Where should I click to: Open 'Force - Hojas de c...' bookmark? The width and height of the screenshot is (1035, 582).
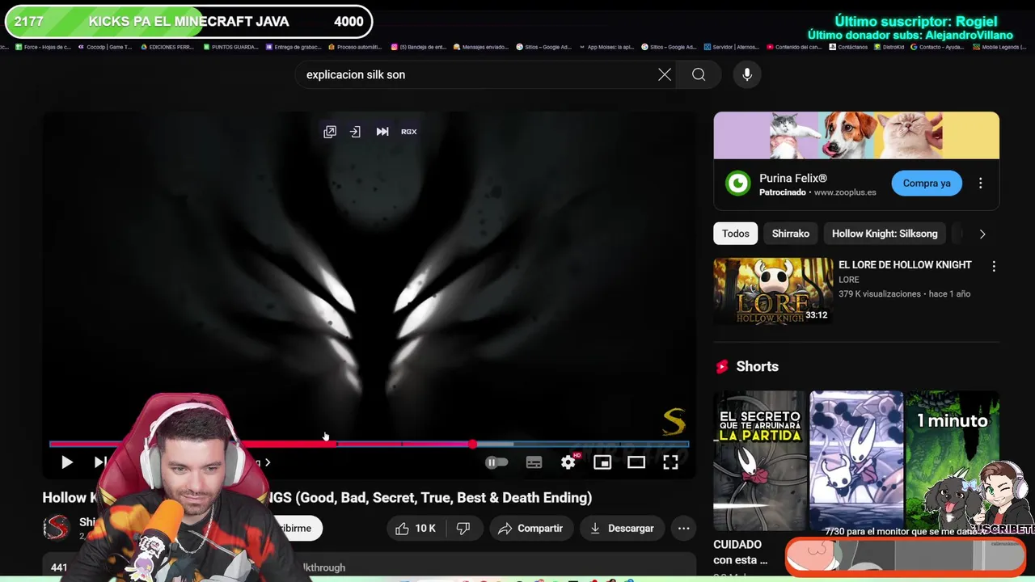click(43, 47)
